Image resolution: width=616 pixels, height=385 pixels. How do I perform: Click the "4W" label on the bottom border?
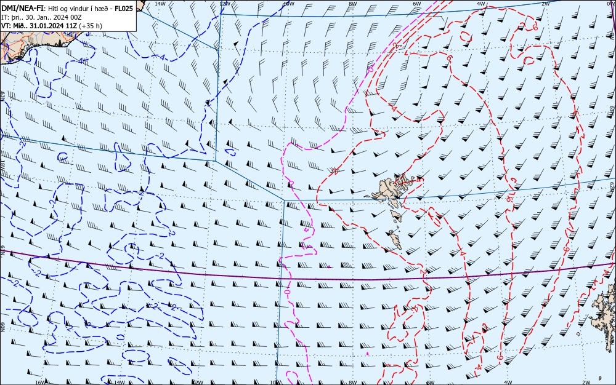[x=508, y=383]
